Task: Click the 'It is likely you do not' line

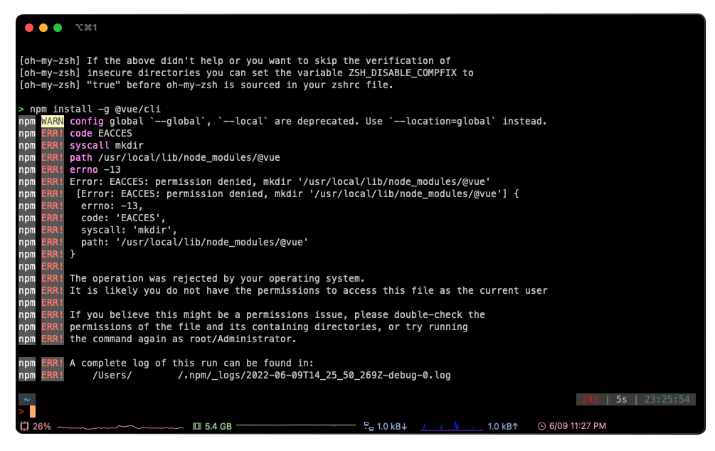Action: click(309, 290)
